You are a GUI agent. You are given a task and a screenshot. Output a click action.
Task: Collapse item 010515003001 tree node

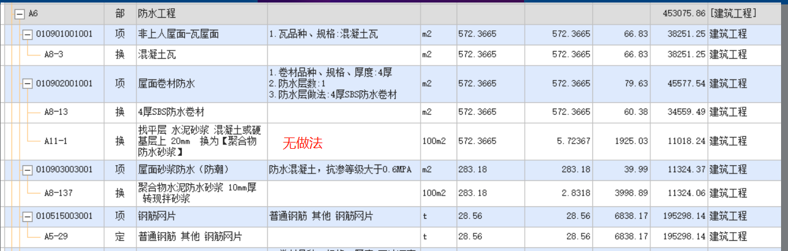[x=27, y=216]
